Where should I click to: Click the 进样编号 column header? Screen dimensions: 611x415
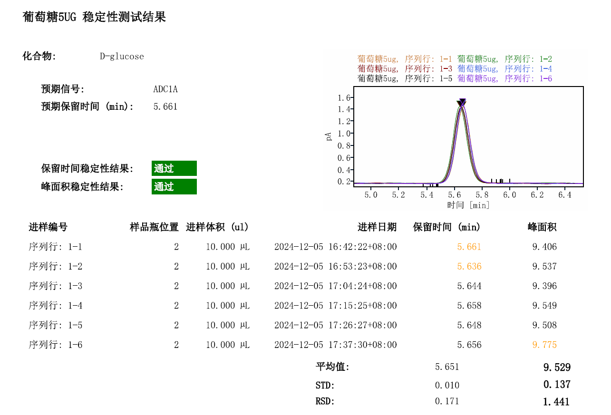(48, 227)
